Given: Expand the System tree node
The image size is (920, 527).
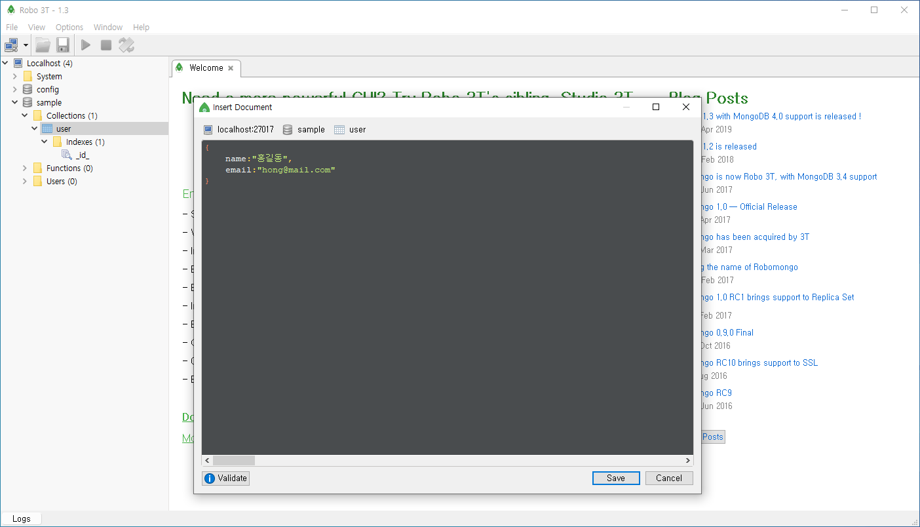Looking at the screenshot, I should [x=15, y=76].
